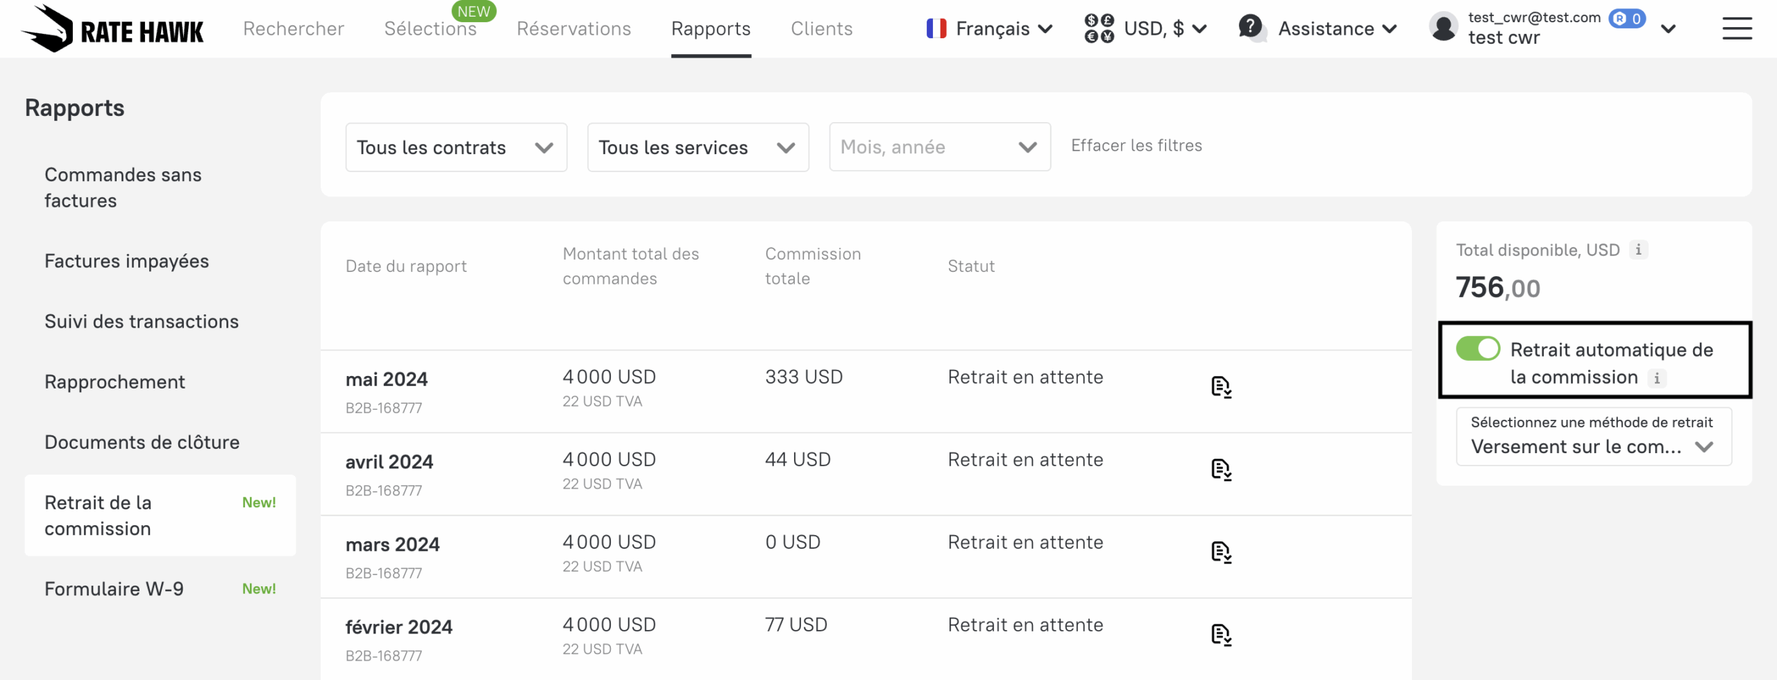Image resolution: width=1777 pixels, height=680 pixels.
Task: Open the Clients tab
Action: point(821,28)
